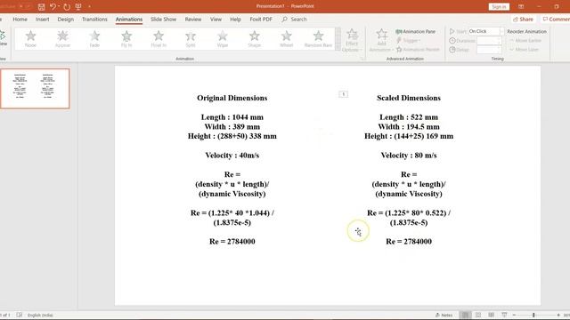
Task: Open the Review tab
Action: tap(193, 20)
